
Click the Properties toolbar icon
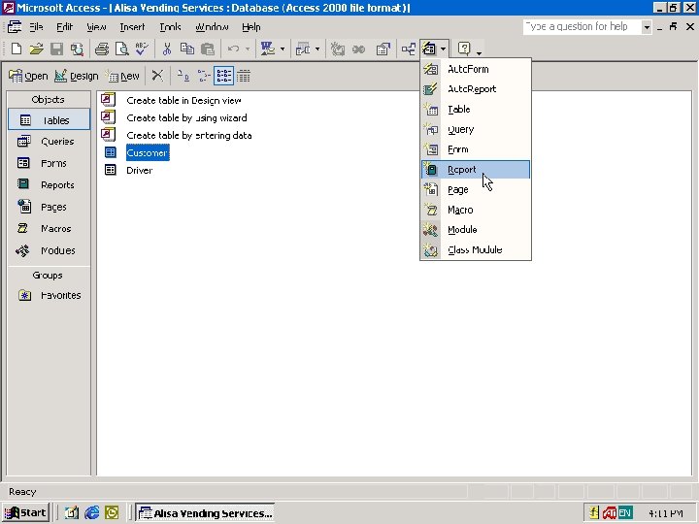[383, 49]
